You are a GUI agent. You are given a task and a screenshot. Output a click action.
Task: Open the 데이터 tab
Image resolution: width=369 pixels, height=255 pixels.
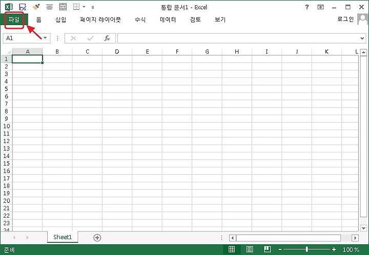tap(168, 20)
